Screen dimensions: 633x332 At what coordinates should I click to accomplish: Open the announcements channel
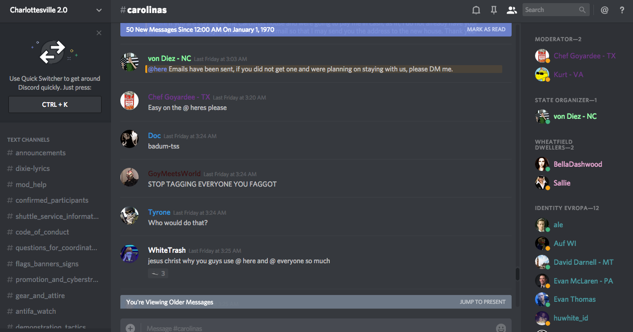tap(41, 153)
